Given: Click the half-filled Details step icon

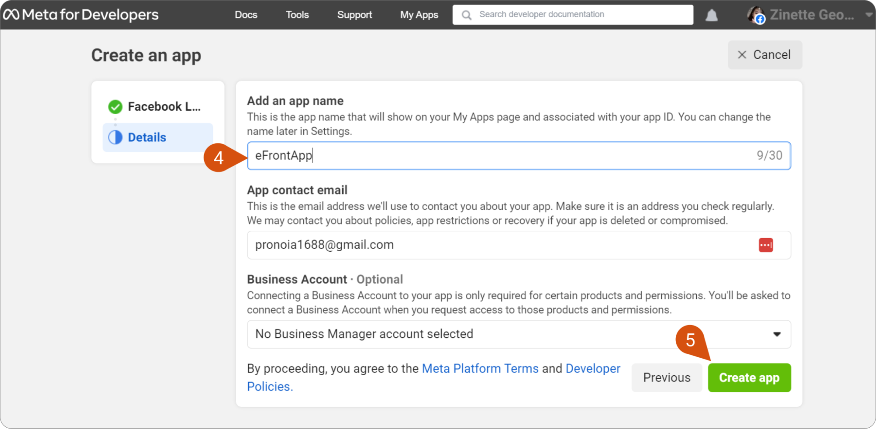Looking at the screenshot, I should click(115, 137).
